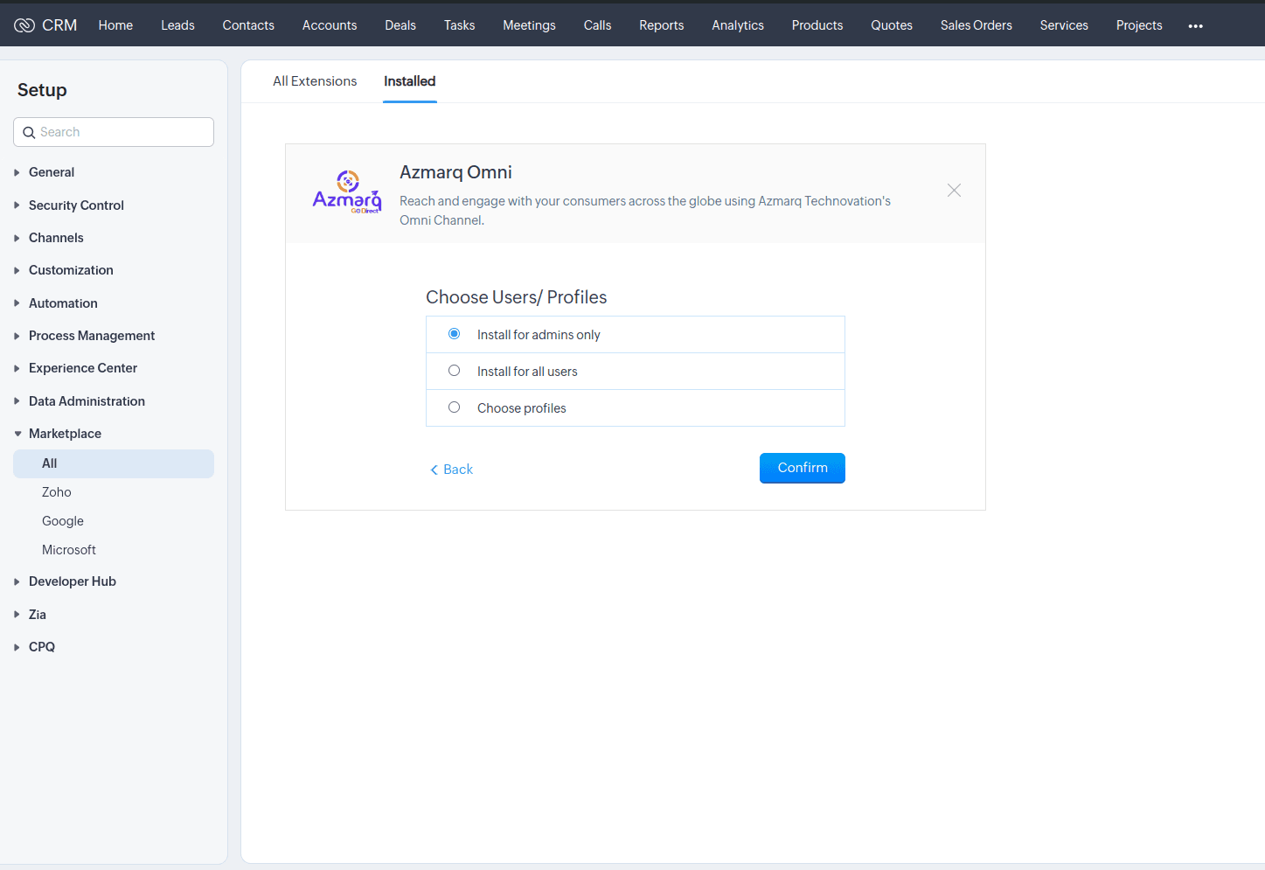Open the Leads module
The width and height of the screenshot is (1265, 870).
click(177, 25)
